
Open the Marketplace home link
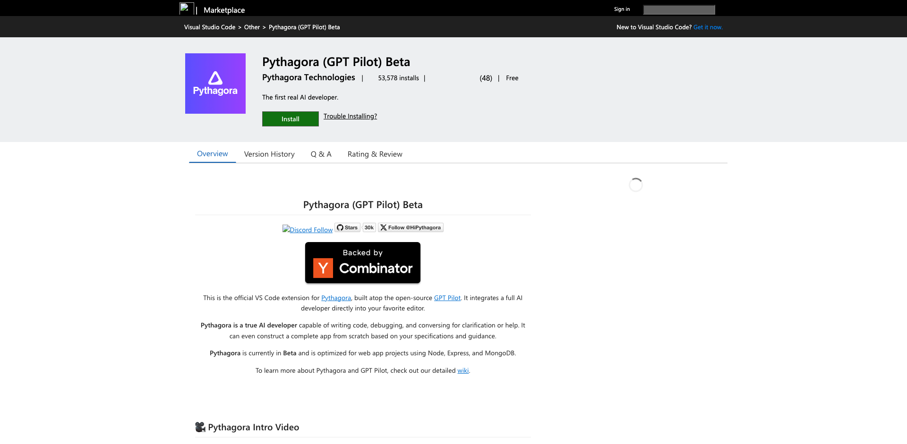pyautogui.click(x=224, y=10)
